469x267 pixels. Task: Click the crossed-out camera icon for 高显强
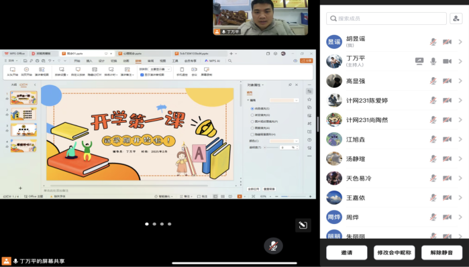coord(447,81)
